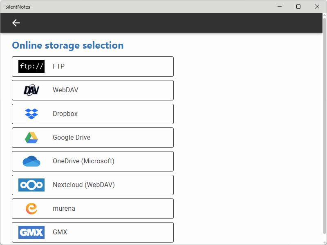Click the back arrow icon
Image resolution: width=327 pixels, height=245 pixels.
tap(16, 23)
